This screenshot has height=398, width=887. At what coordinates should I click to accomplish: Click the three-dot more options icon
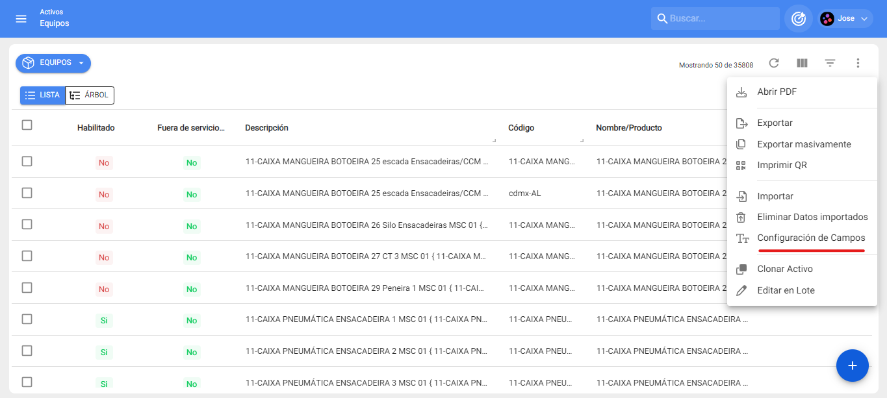858,63
